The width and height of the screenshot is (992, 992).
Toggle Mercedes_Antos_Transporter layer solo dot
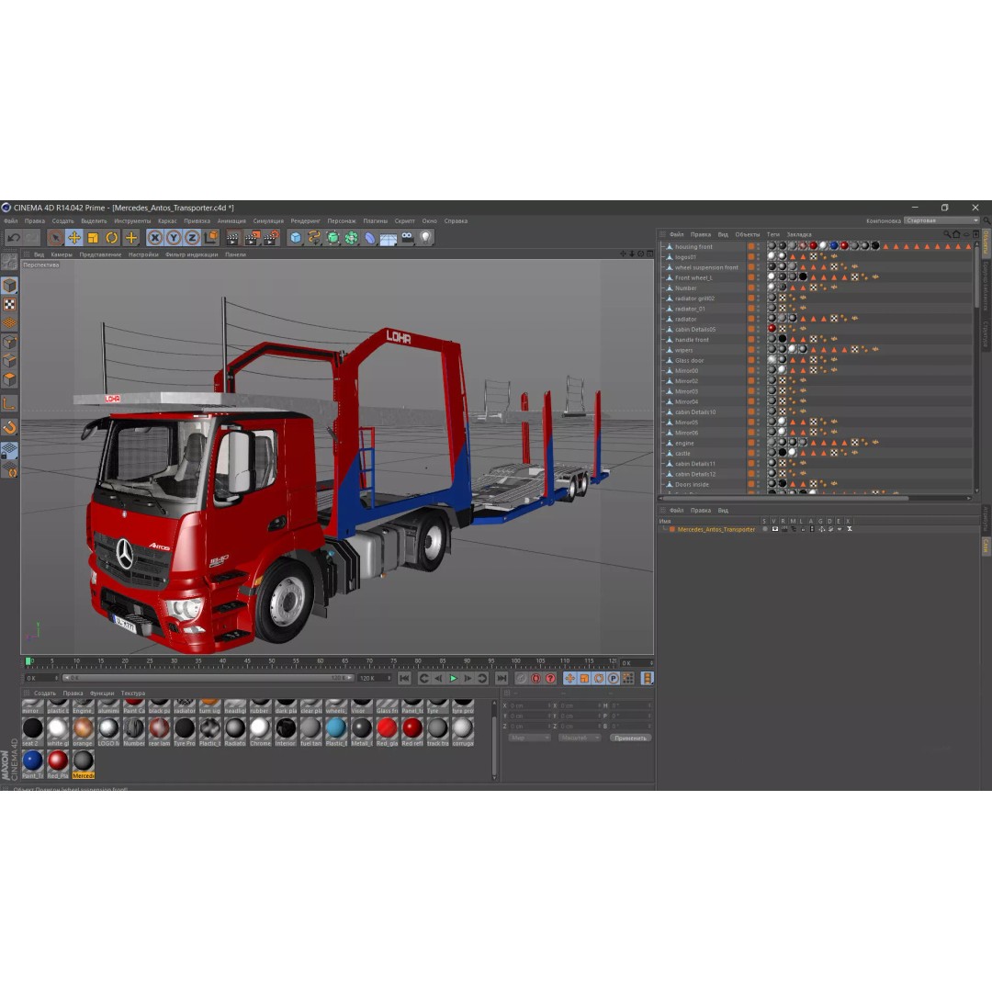pyautogui.click(x=764, y=530)
